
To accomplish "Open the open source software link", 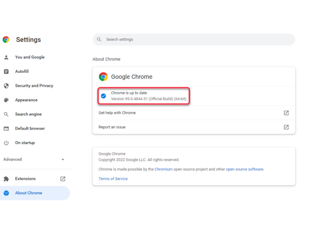I will pyautogui.click(x=245, y=169).
